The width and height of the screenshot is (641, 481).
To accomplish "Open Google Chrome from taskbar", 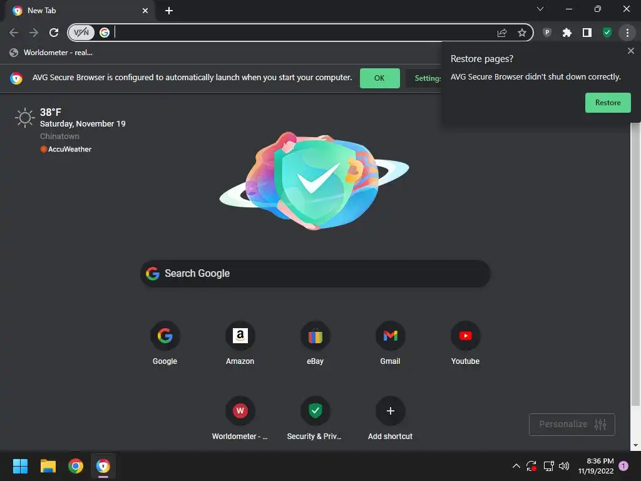I will click(76, 466).
